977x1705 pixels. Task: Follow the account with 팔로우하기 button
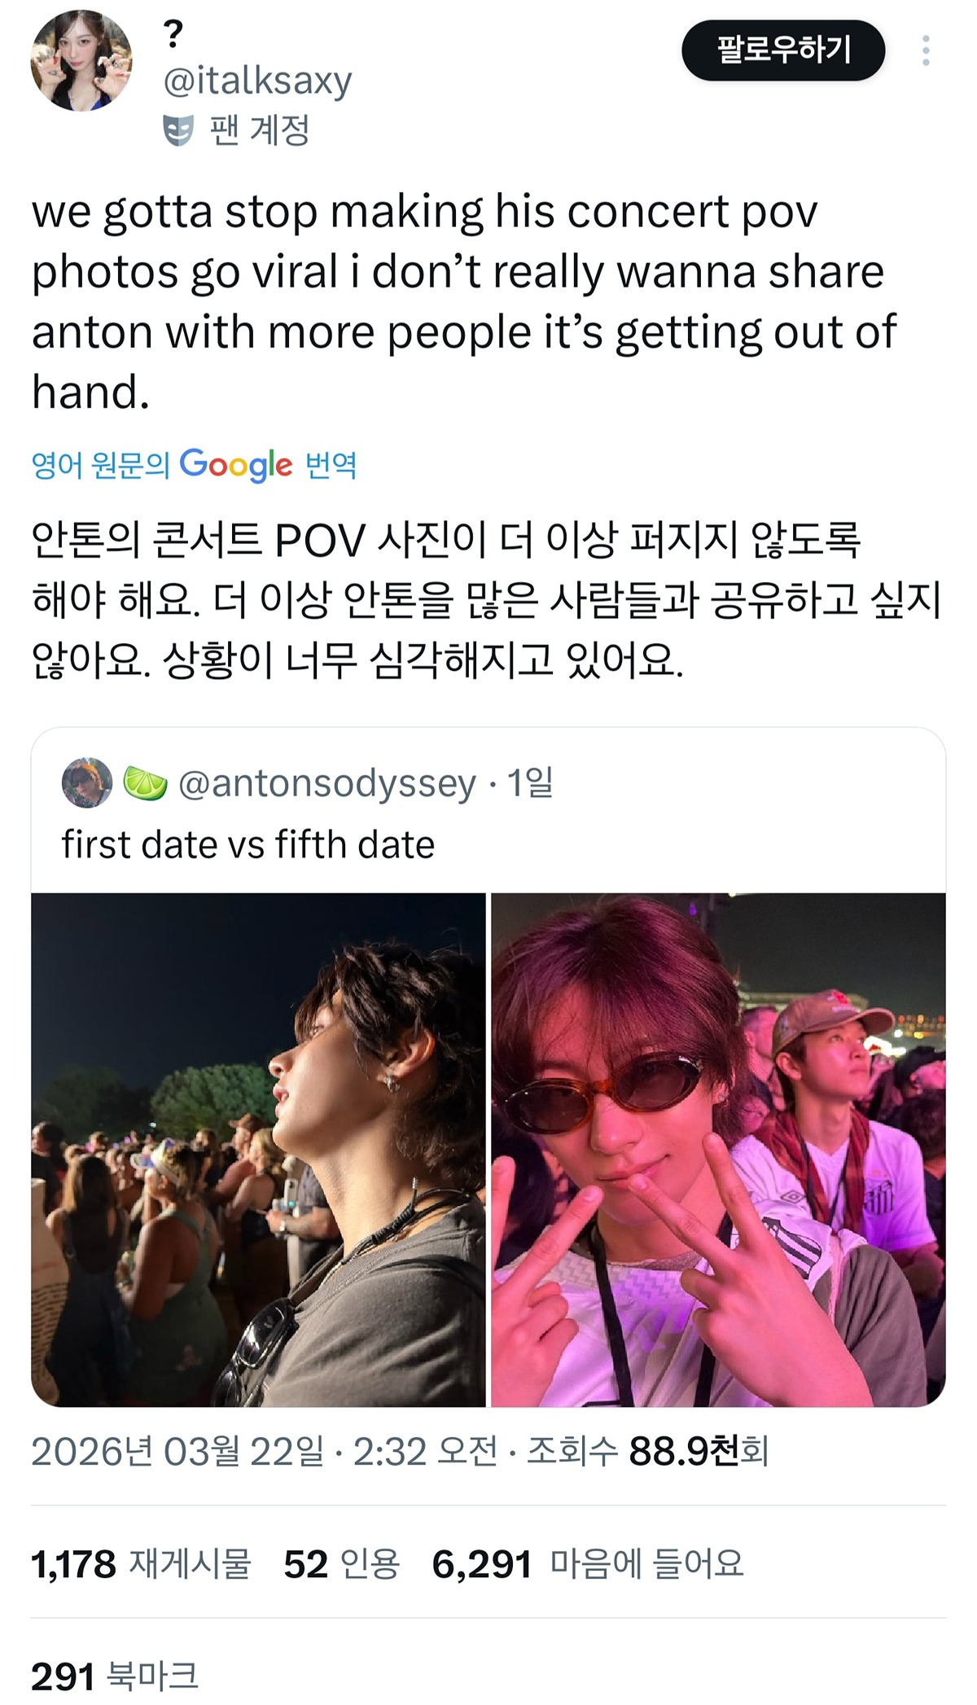pos(783,50)
